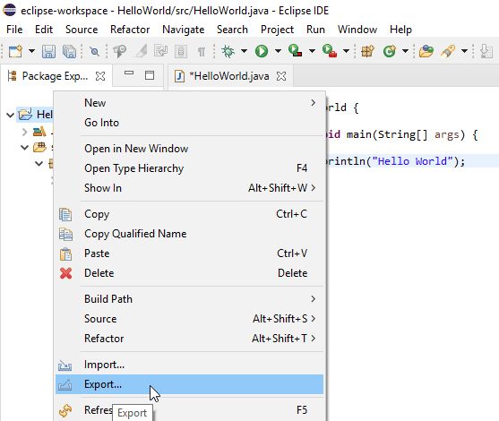Open the Build Path submenu
Screen dimensions: 499x421
pos(190,299)
